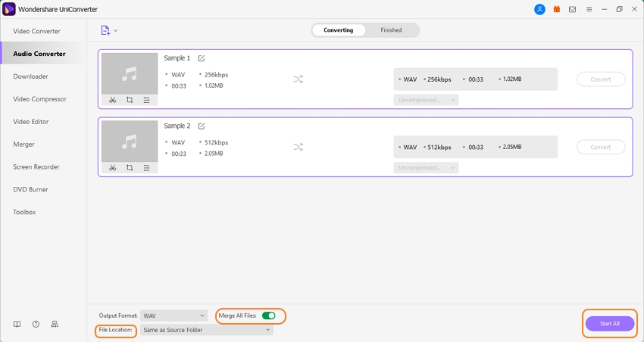
Task: Expand the Output Format WAV dropdown
Action: [174, 316]
